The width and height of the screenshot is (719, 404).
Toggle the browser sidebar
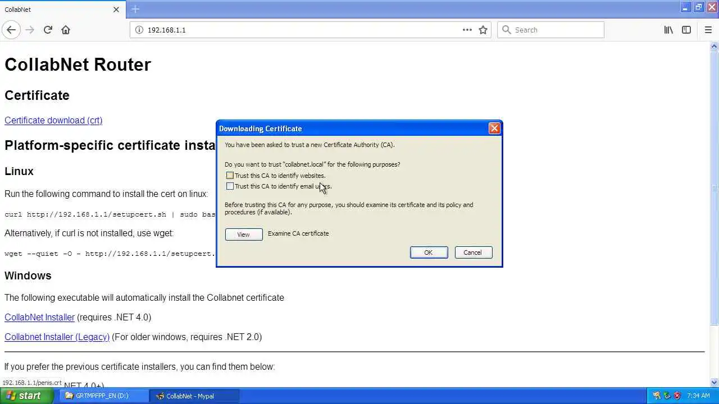[686, 30]
